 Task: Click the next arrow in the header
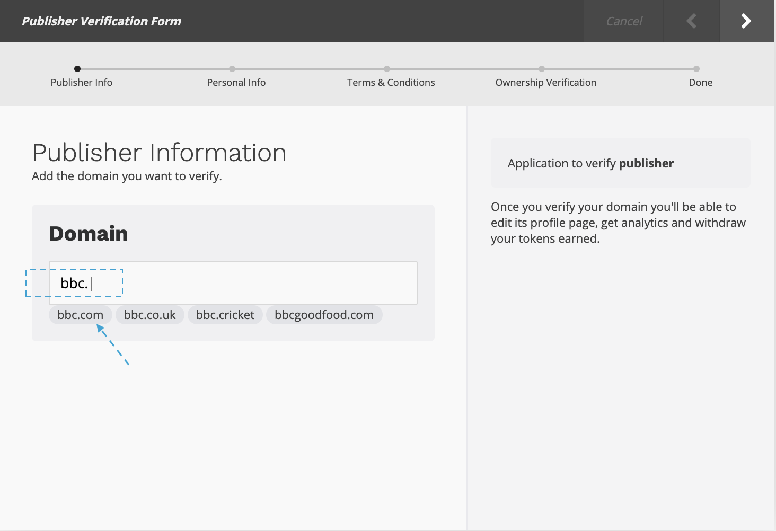tap(746, 21)
